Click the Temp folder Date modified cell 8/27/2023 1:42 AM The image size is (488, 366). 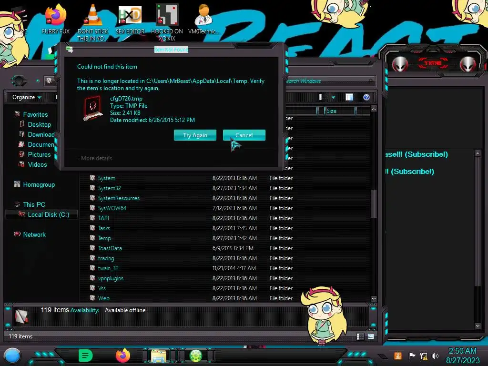coord(234,238)
